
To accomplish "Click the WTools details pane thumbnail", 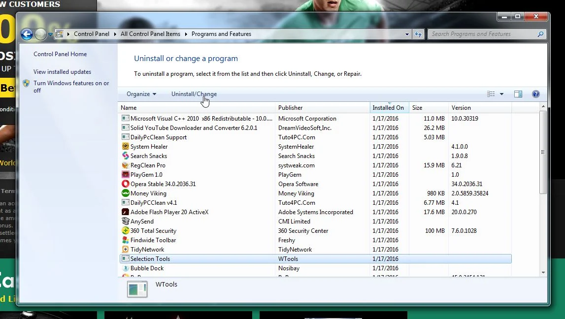I will pos(137,289).
